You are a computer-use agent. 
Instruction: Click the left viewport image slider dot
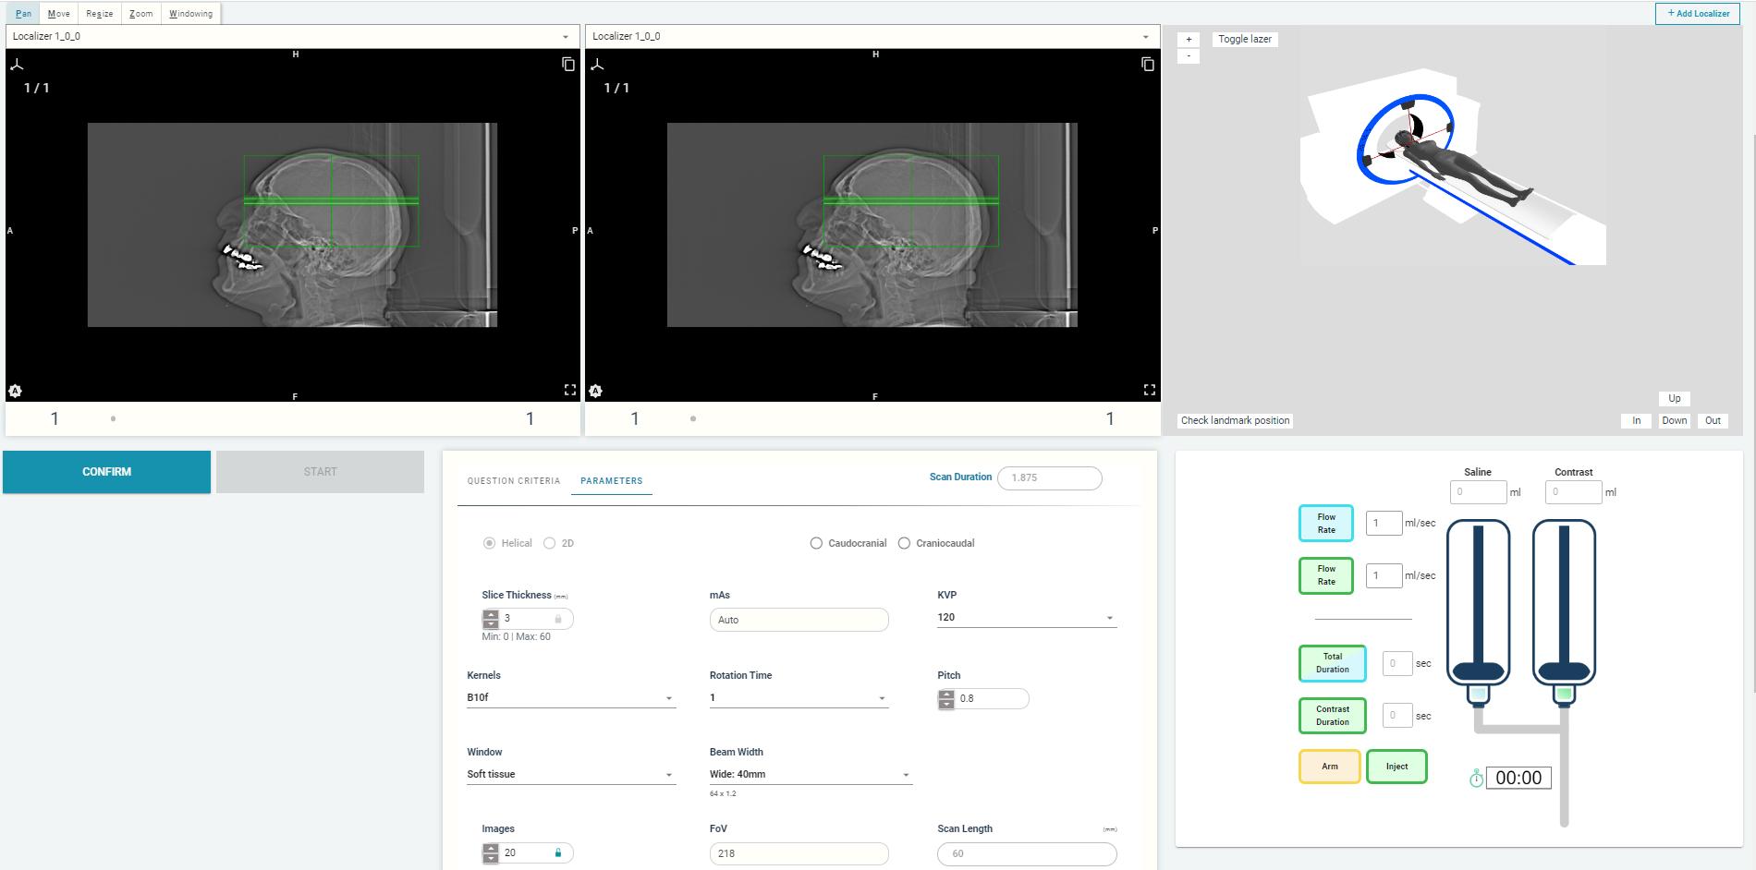pyautogui.click(x=113, y=419)
